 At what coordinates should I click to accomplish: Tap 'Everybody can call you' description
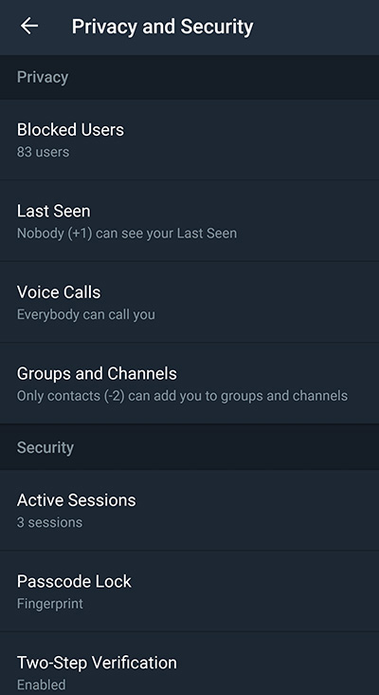(x=86, y=314)
